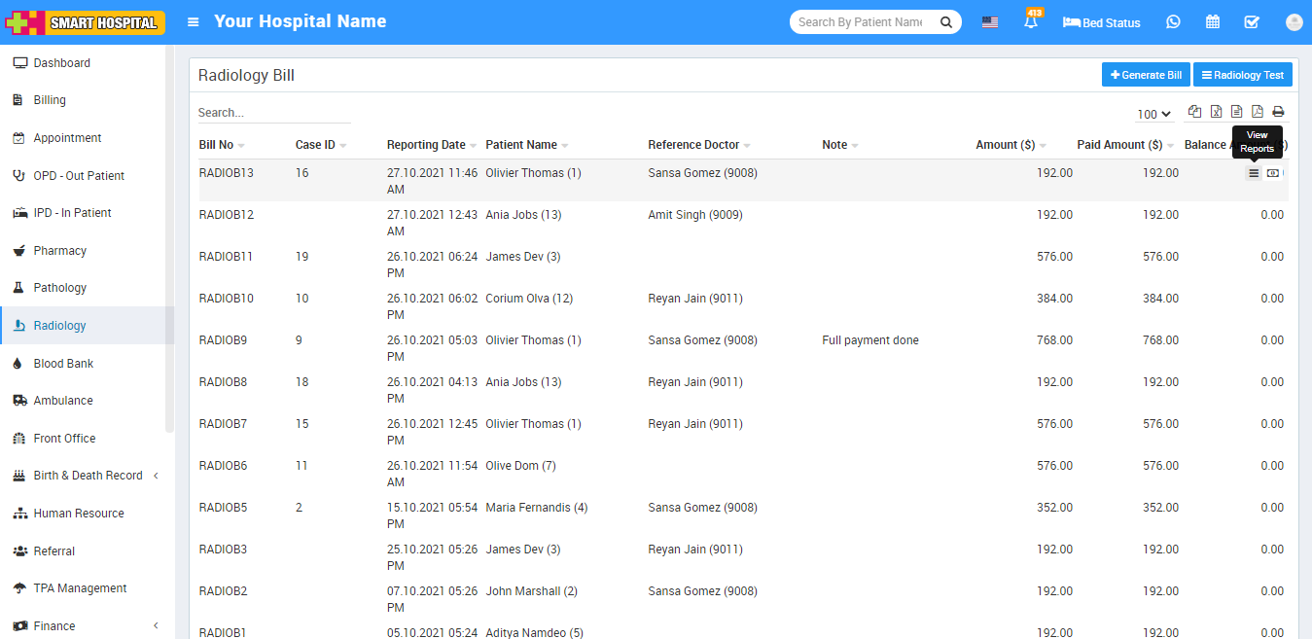The width and height of the screenshot is (1312, 639).
Task: Open the 100 rows-per-page dropdown
Action: [1153, 114]
